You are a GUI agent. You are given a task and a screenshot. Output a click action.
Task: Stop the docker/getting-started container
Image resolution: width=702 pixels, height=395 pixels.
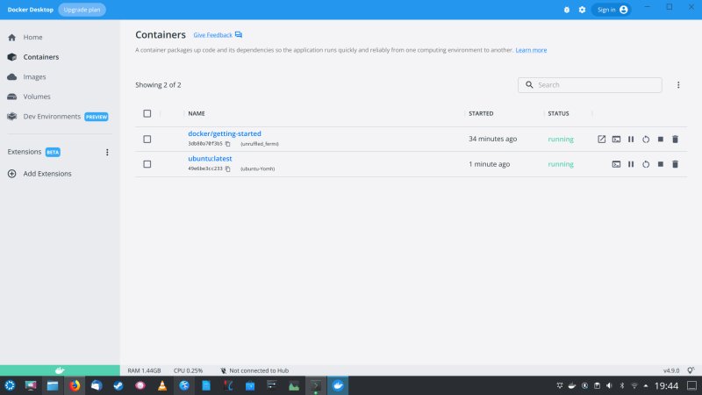pos(660,139)
